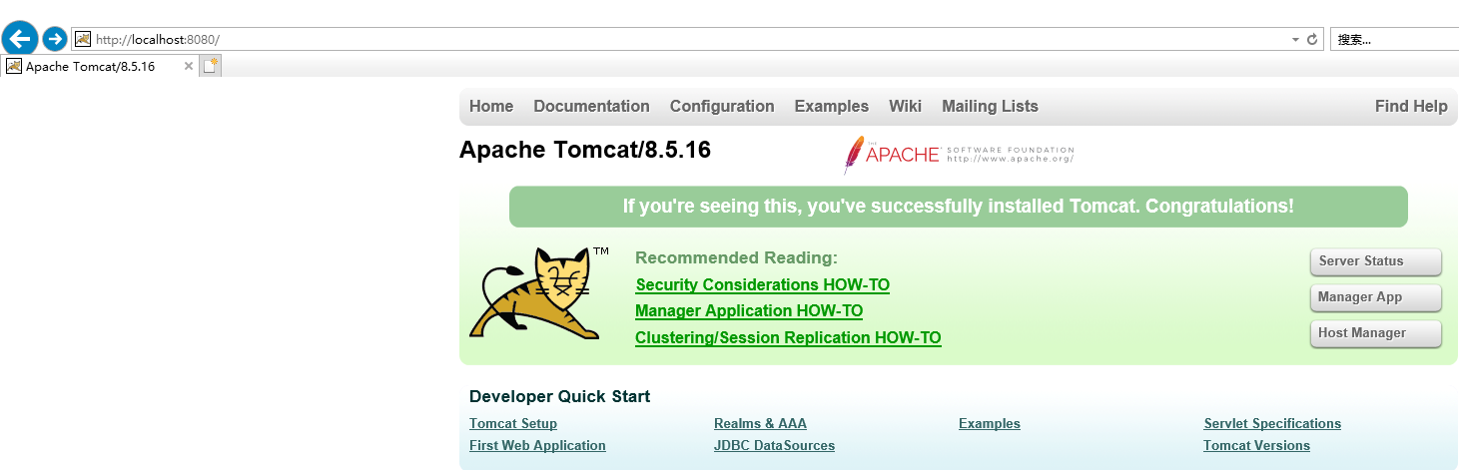Open the Tomcat Setup link

coord(513,424)
